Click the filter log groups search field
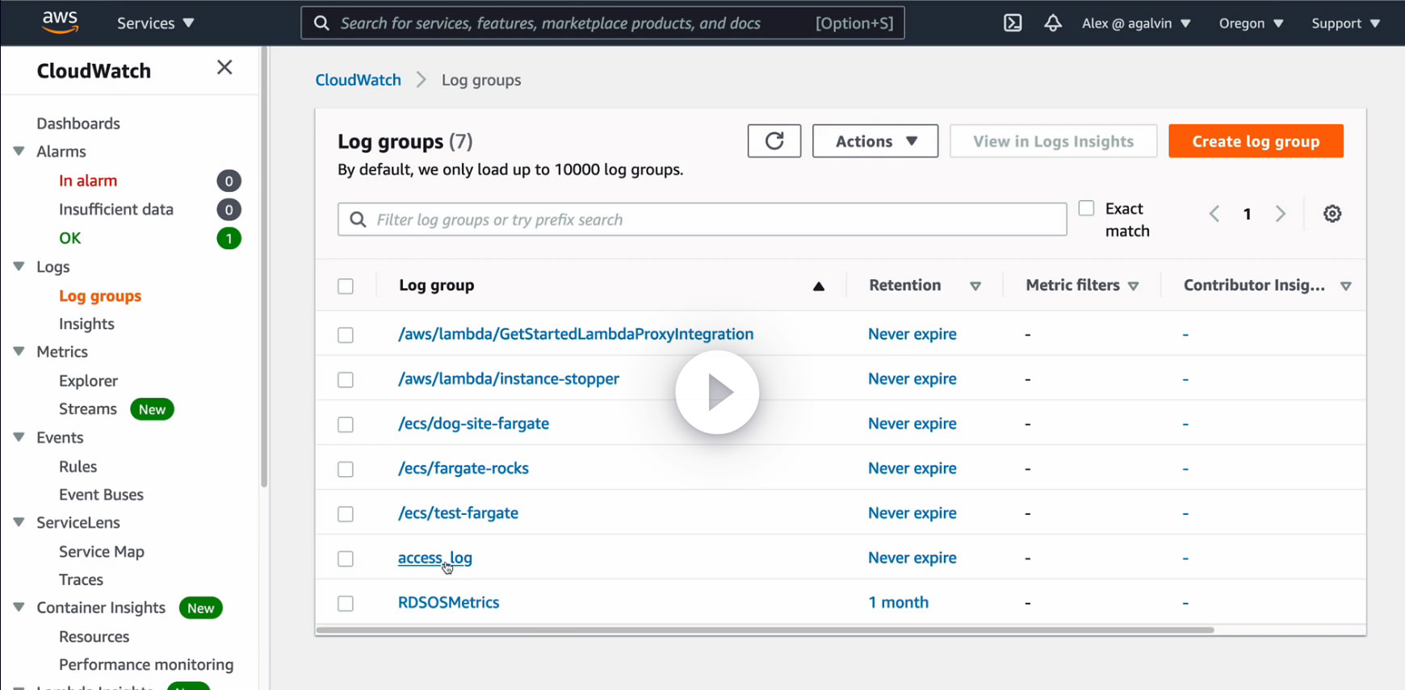This screenshot has height=690, width=1405. (x=702, y=220)
